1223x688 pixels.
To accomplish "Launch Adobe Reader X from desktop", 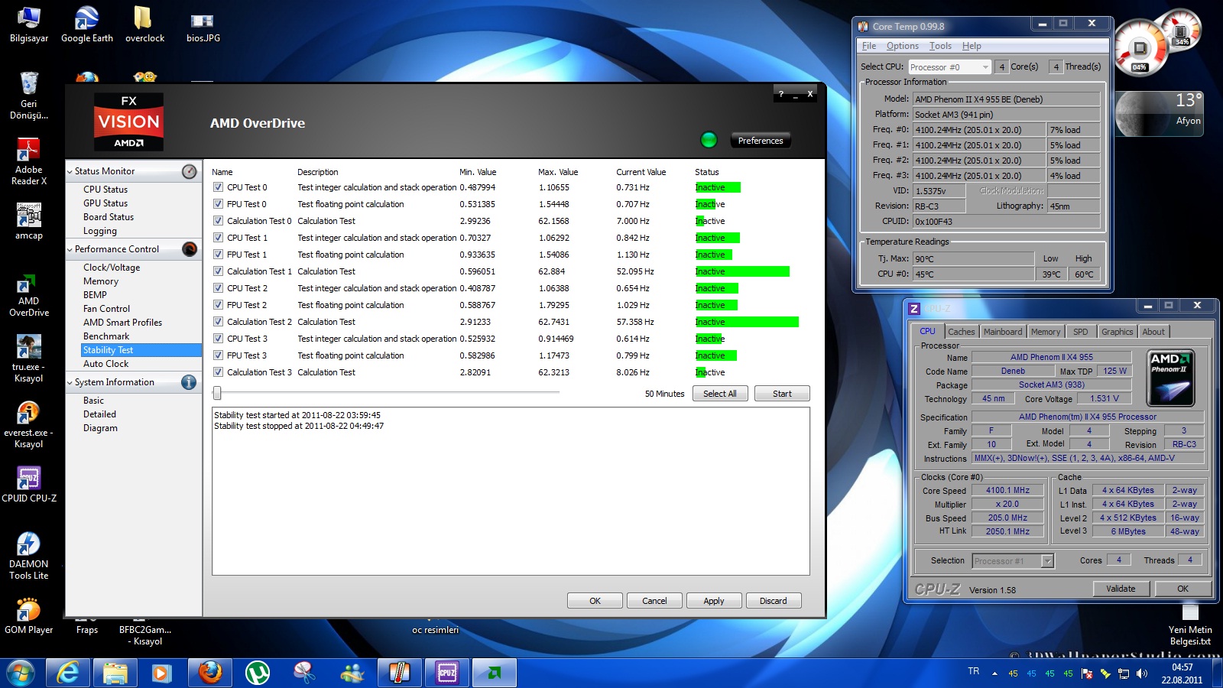I will (28, 161).
